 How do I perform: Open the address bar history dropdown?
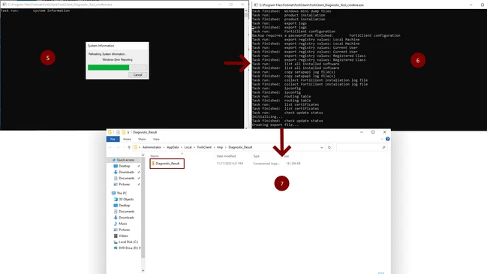321,148
